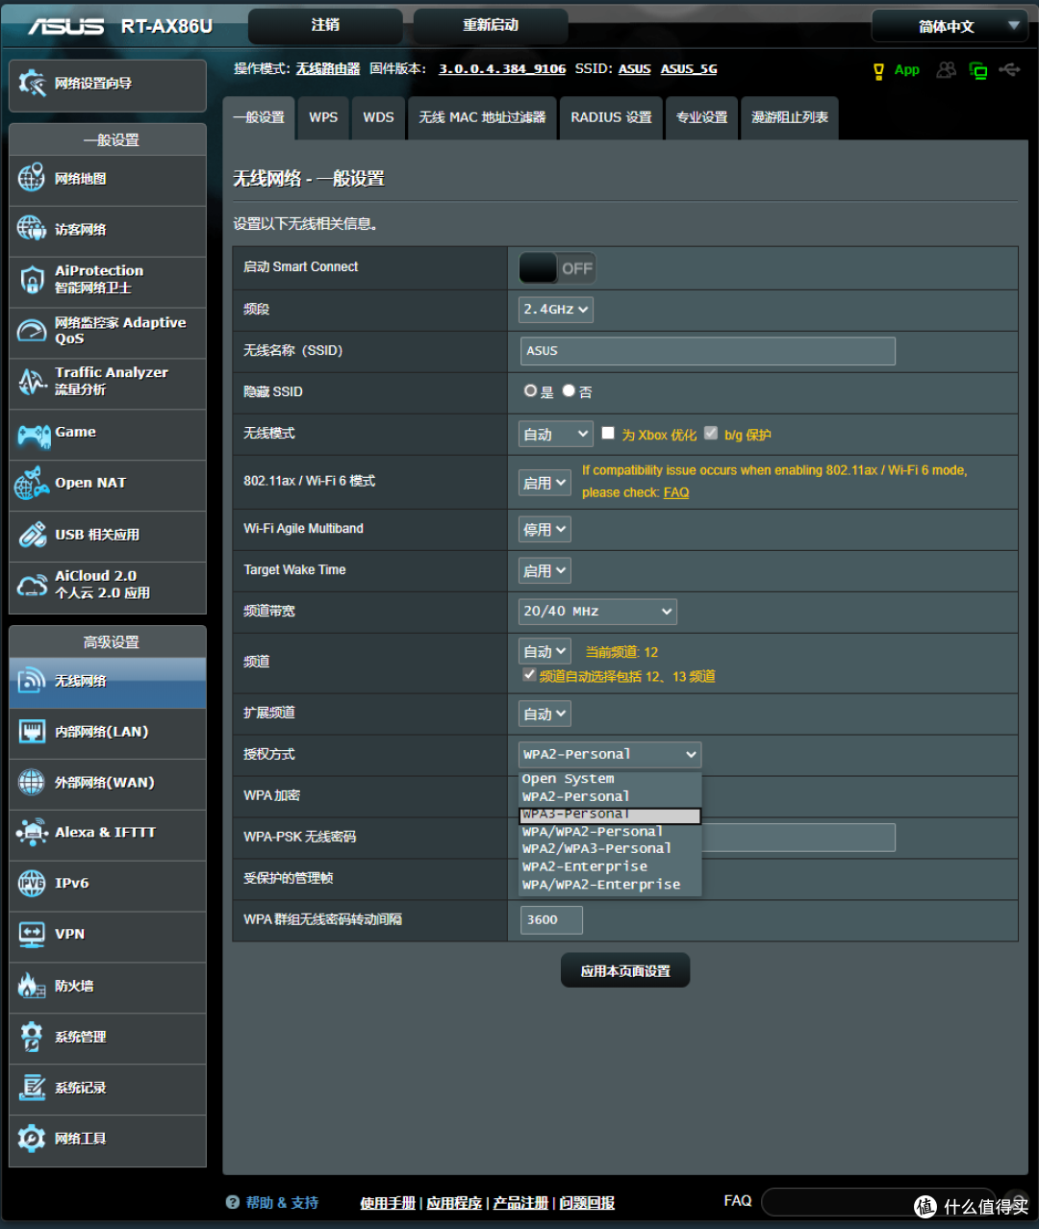
Task: Click the 重新启动 reboot button
Action: click(491, 26)
